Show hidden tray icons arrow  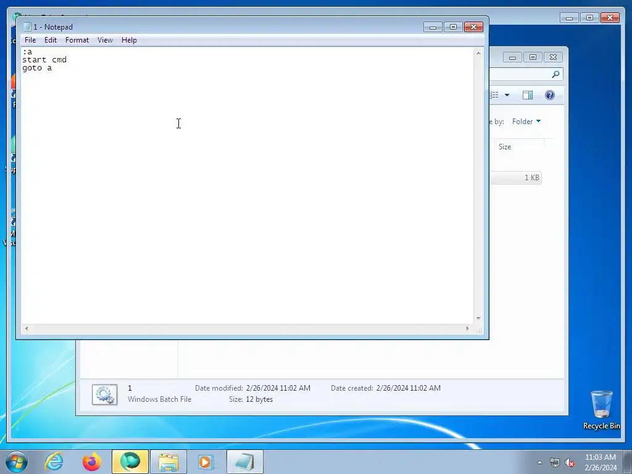pos(539,462)
